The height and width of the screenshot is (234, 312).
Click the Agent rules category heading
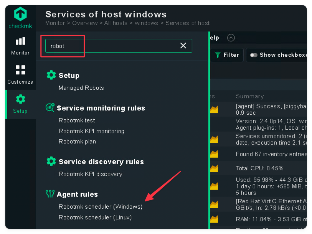tap(77, 194)
